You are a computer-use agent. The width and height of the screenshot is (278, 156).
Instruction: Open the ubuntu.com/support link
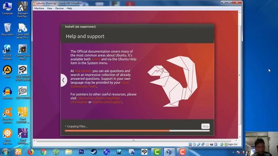click(107, 102)
